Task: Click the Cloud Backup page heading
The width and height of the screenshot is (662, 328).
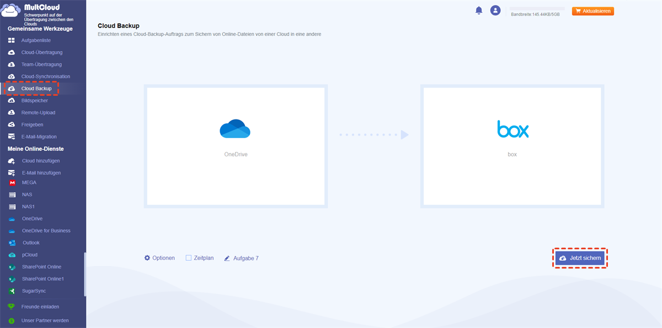Action: click(x=119, y=26)
